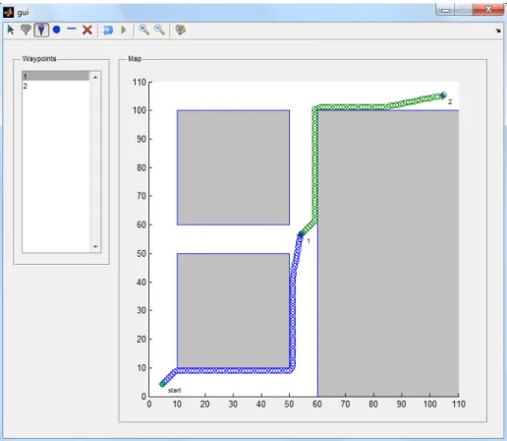Click the rightmost settings toolbar icon
Image resolution: width=507 pixels, height=441 pixels.
pyautogui.click(x=180, y=30)
